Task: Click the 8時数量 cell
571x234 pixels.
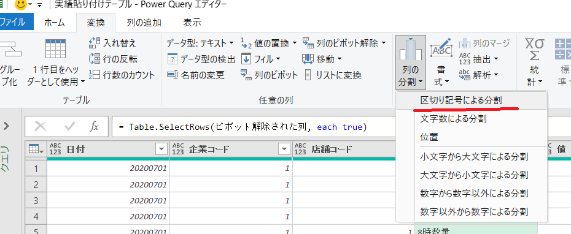Action: pos(476,230)
